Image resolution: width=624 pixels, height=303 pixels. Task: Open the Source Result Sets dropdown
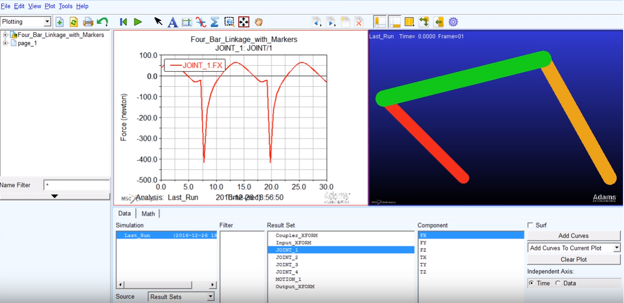click(x=181, y=297)
